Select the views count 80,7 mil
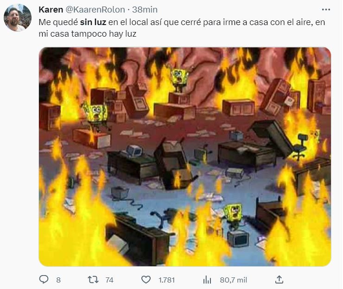Viewport: 343px width, 289px height. point(234,280)
